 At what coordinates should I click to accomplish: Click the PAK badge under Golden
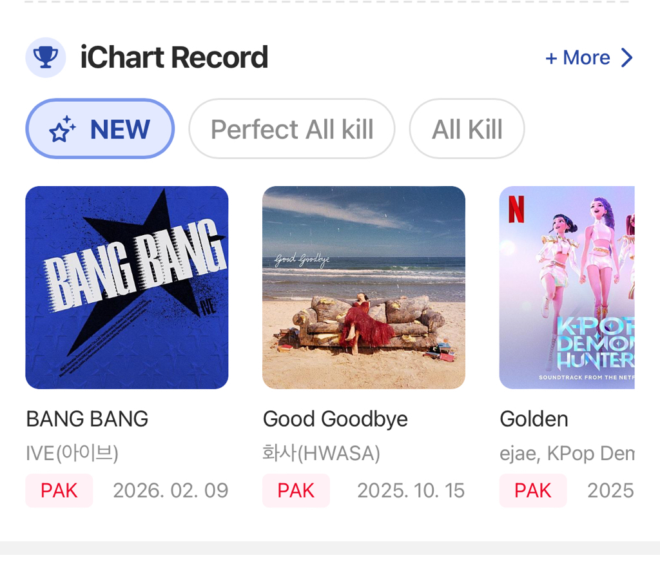coord(533,490)
